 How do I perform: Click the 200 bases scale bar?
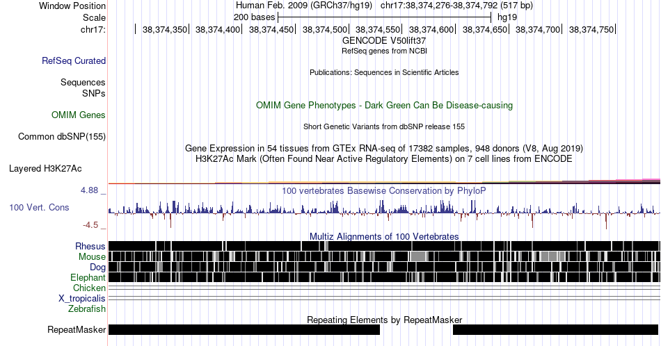click(385, 17)
